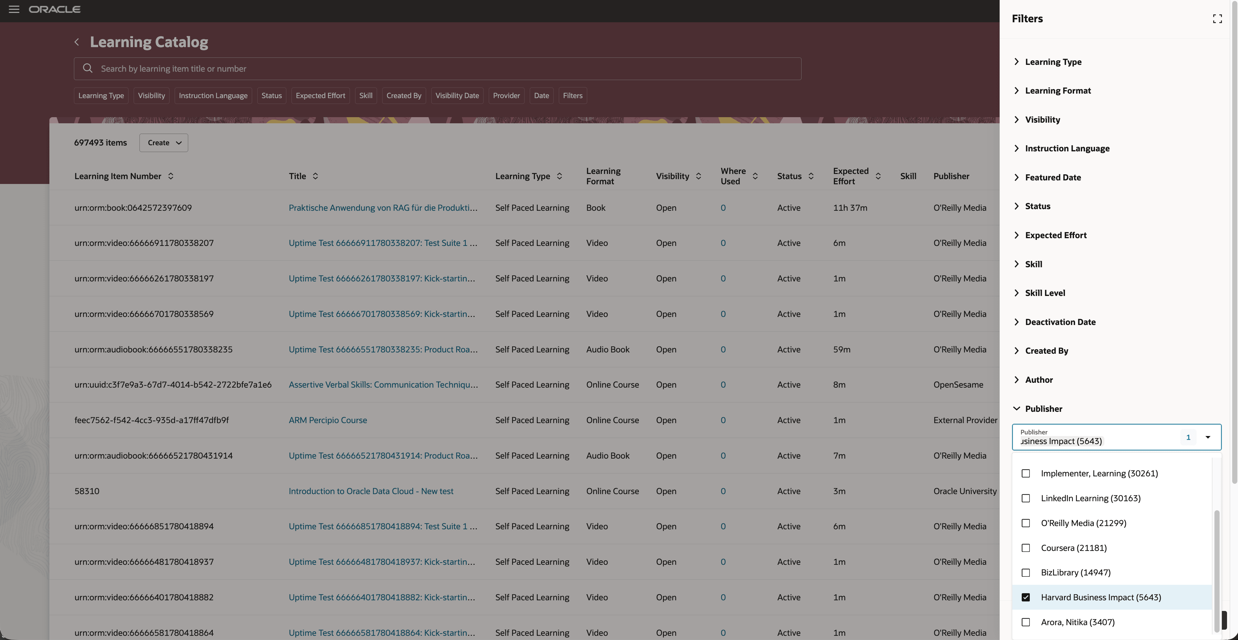Expand the Status filter section
This screenshot has width=1238, height=640.
pyautogui.click(x=1017, y=206)
